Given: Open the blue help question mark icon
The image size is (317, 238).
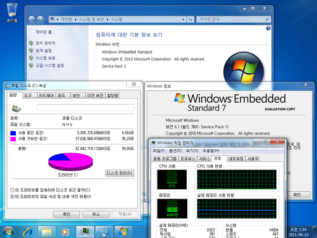Looking at the screenshot, I should pos(268,28).
